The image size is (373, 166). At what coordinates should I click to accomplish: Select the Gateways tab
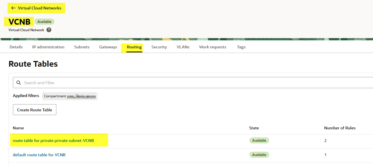coord(108,47)
